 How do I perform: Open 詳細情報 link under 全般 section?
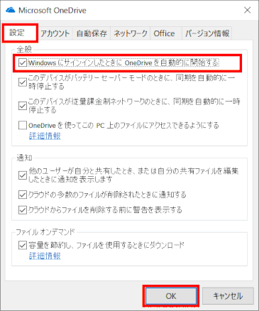click(45, 136)
